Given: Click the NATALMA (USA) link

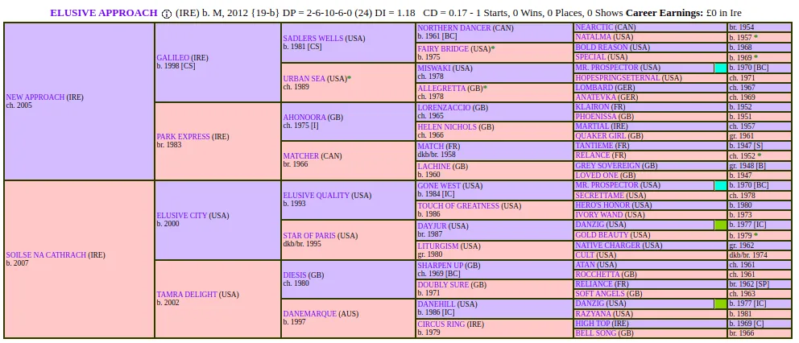Looking at the screenshot, I should point(593,37).
